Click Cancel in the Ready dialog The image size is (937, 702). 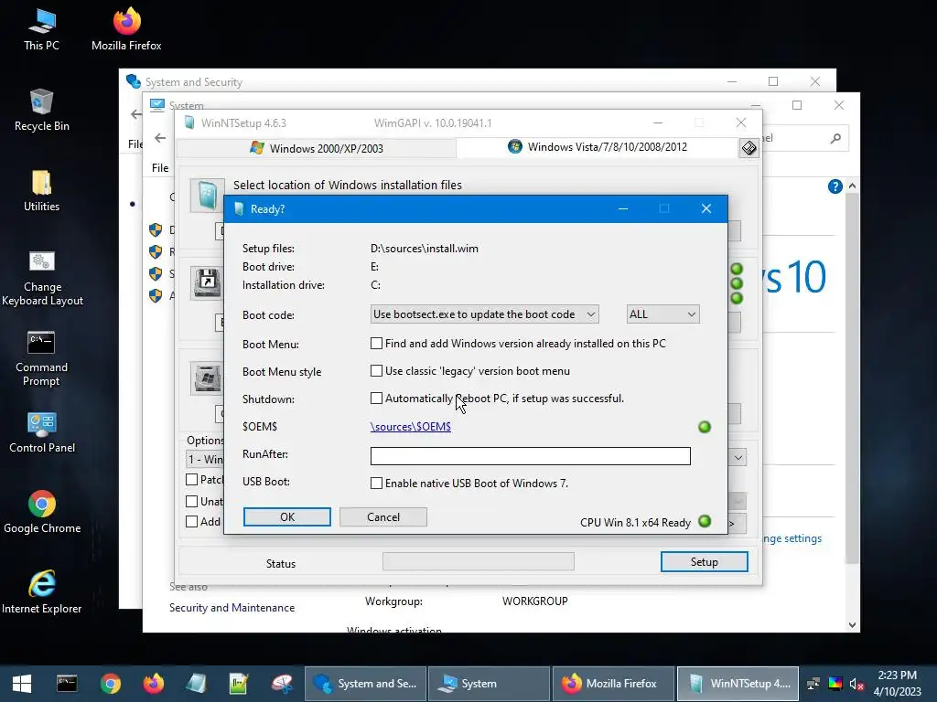pos(383,517)
